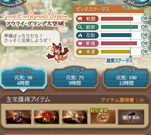The width and height of the screenshot is (151, 135).
Task: Open the 超低確率 golden ring item
Action: 103,117
